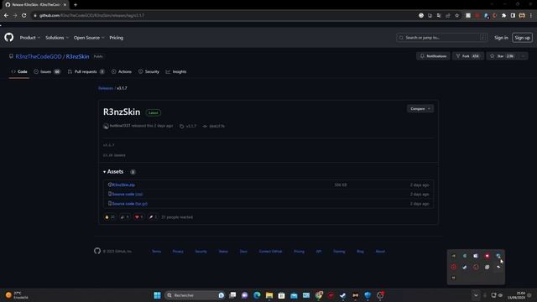This screenshot has width=537, height=302.
Task: Collapse the hidden tray icons chevron
Action: [476, 295]
